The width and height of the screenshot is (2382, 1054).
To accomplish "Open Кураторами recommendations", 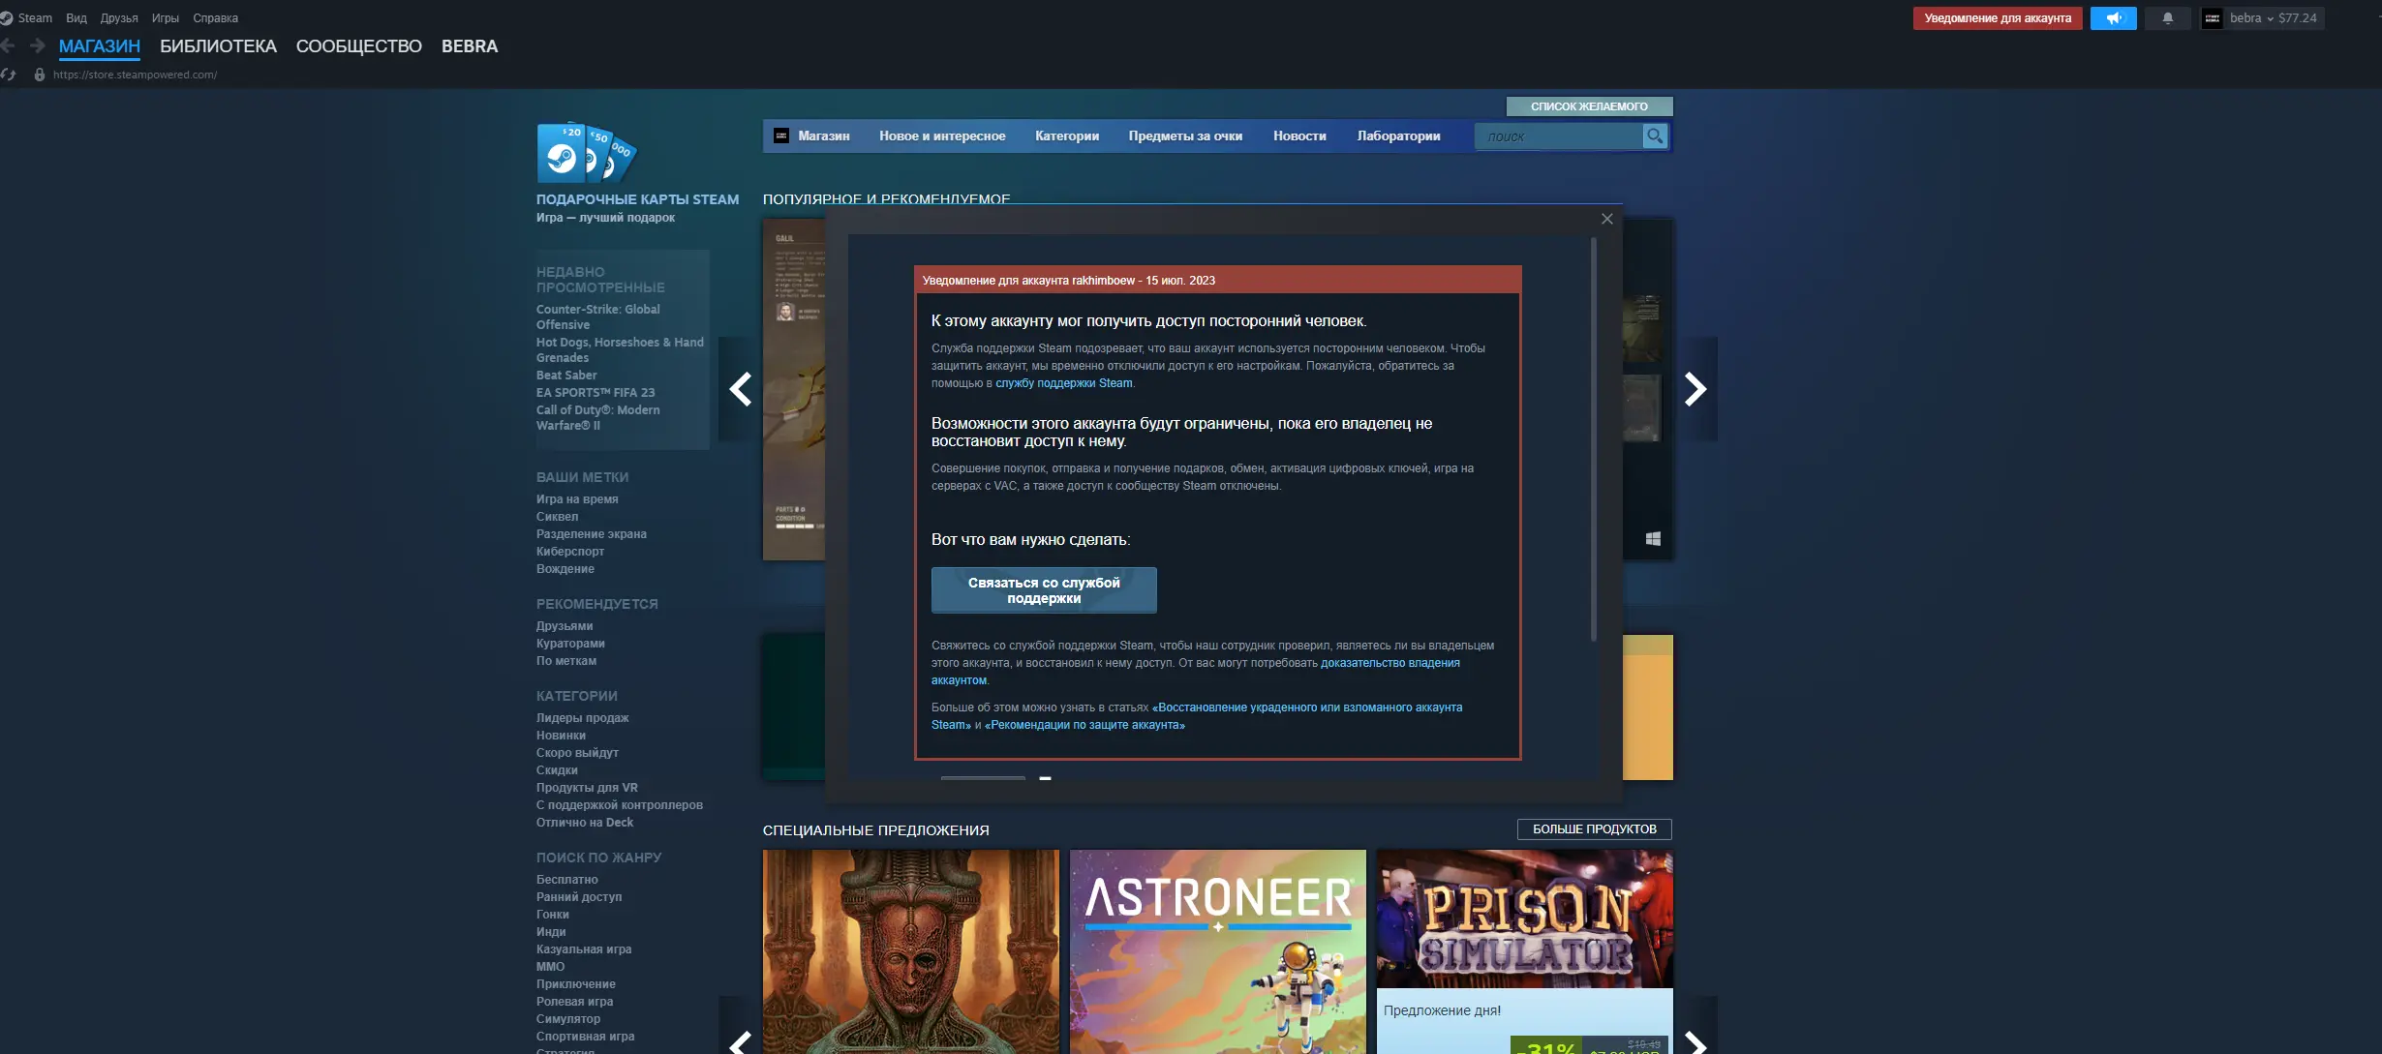I will (x=570, y=644).
